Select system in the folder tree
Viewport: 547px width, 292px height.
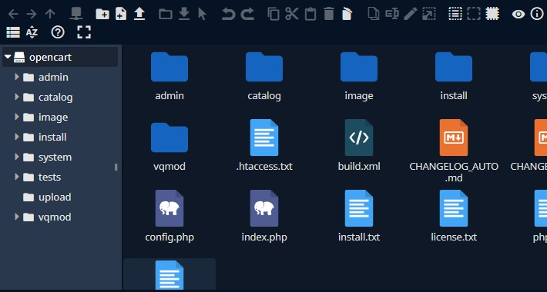pyautogui.click(x=55, y=157)
